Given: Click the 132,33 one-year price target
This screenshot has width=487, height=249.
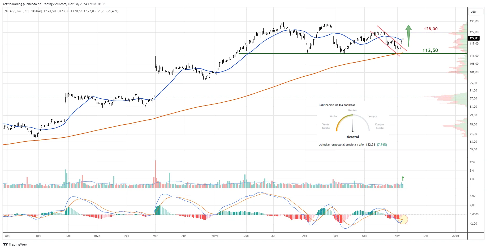Looking at the screenshot, I should pyautogui.click(x=370, y=145).
